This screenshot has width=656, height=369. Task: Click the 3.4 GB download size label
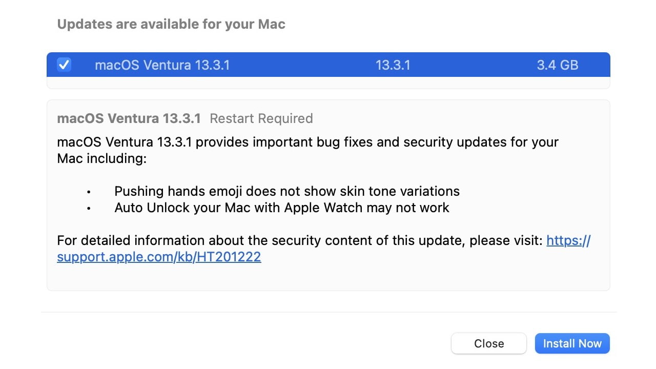557,65
